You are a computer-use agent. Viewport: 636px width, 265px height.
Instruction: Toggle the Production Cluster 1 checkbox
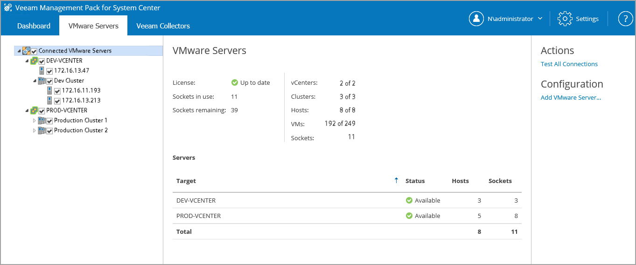pyautogui.click(x=49, y=121)
